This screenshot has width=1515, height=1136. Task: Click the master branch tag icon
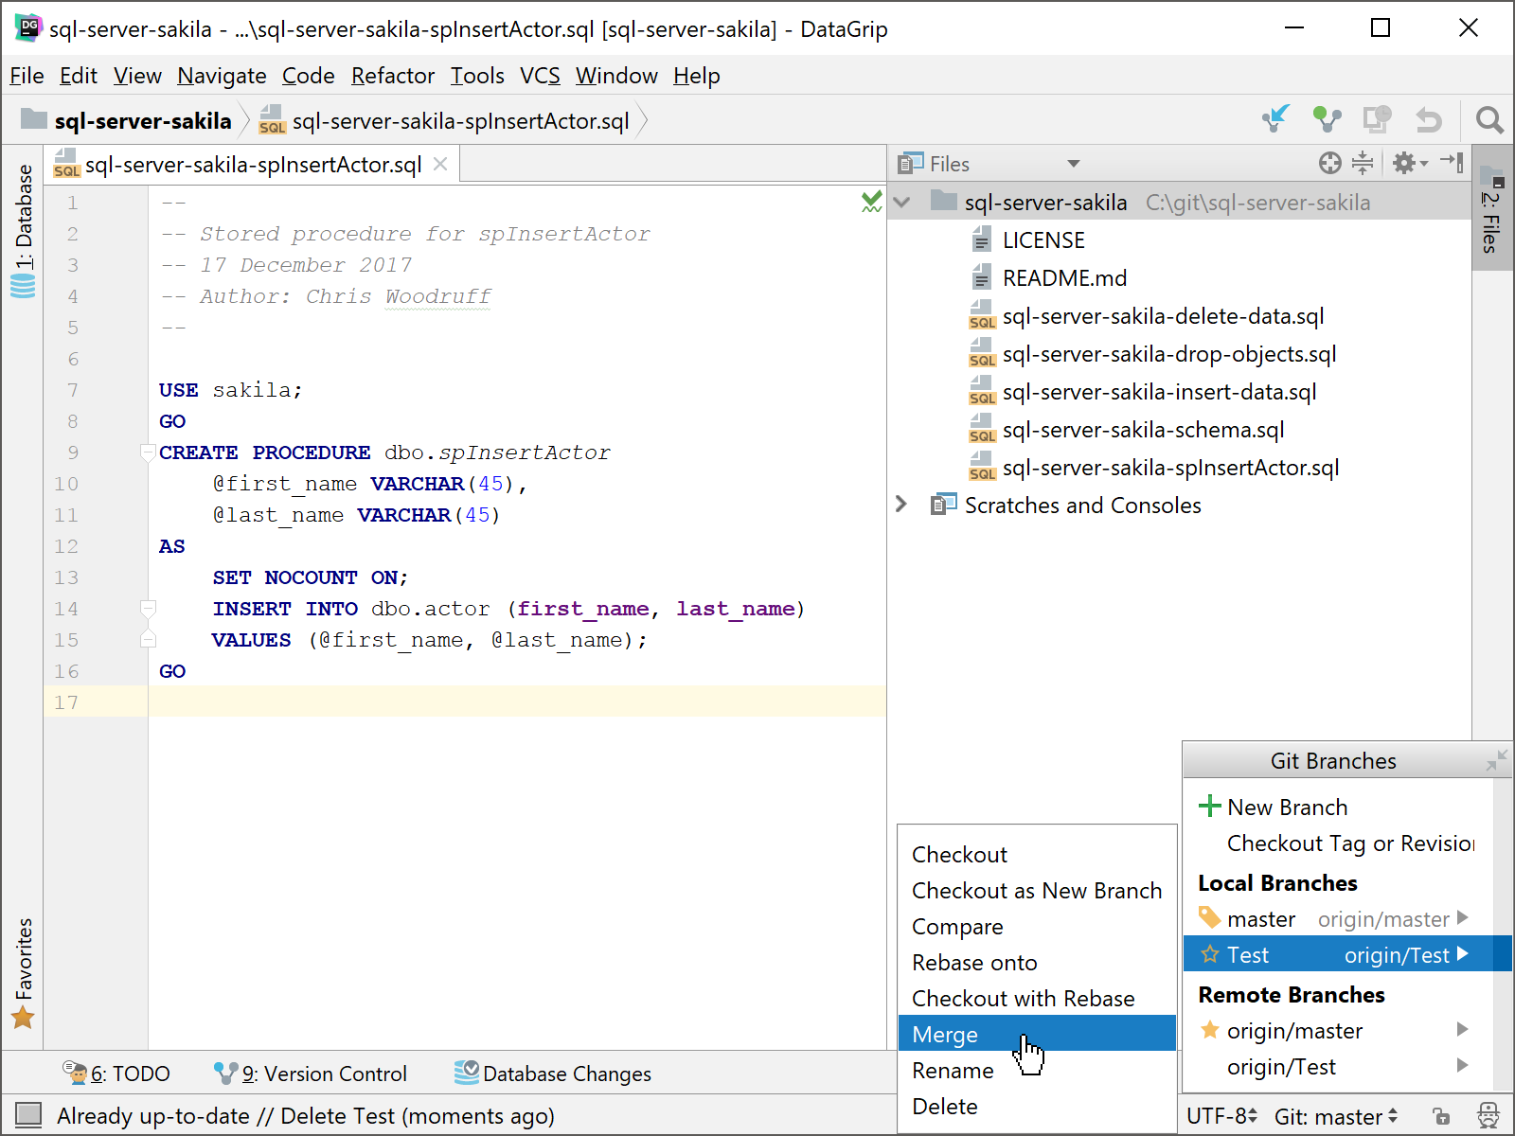pos(1209,917)
